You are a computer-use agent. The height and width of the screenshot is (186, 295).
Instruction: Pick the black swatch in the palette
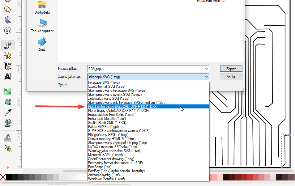pos(9,177)
